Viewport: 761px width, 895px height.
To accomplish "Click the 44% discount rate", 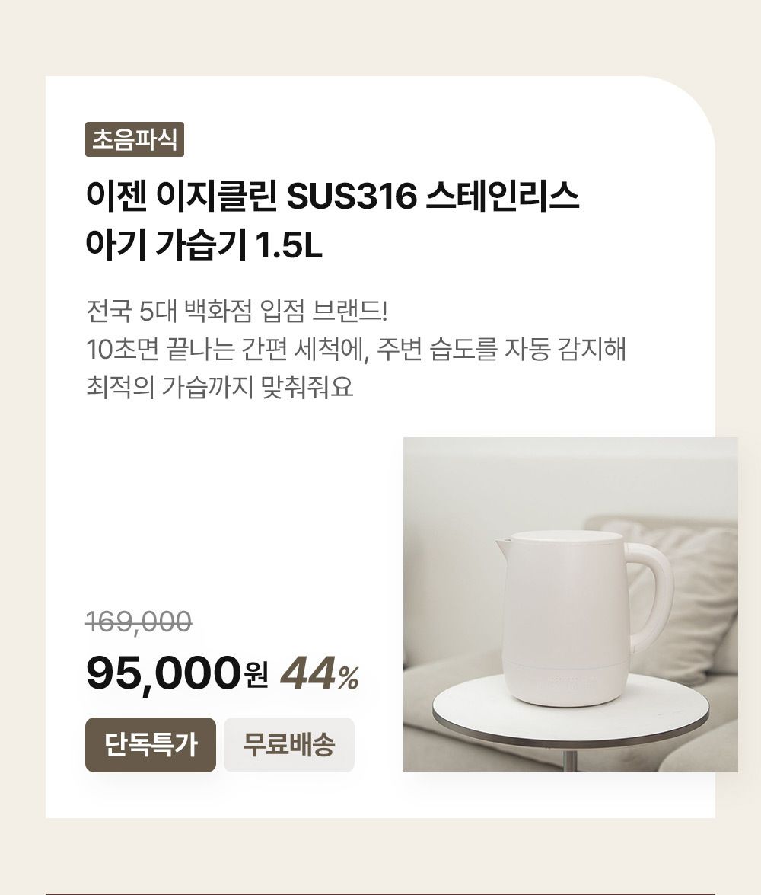I will [x=320, y=673].
